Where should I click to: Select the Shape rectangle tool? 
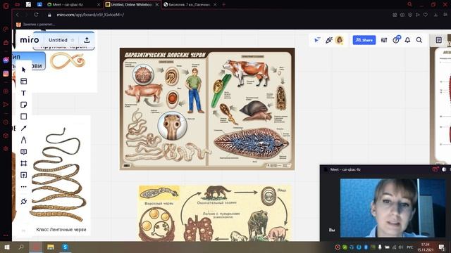point(23,117)
